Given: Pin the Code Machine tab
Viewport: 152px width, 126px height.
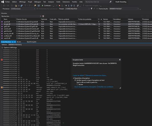Looking at the screenshot, I should pos(13,42).
